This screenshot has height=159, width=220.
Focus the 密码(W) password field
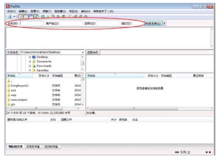click(x=108, y=23)
